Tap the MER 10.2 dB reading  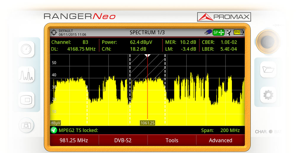188,42
